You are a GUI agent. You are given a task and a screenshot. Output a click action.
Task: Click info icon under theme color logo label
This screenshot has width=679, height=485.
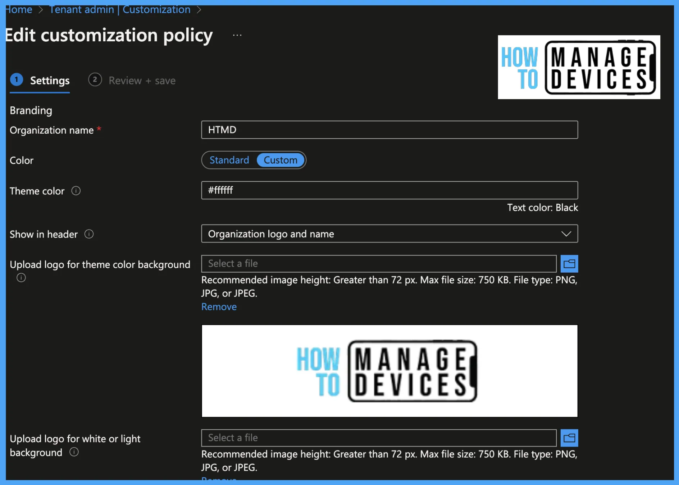(21, 278)
